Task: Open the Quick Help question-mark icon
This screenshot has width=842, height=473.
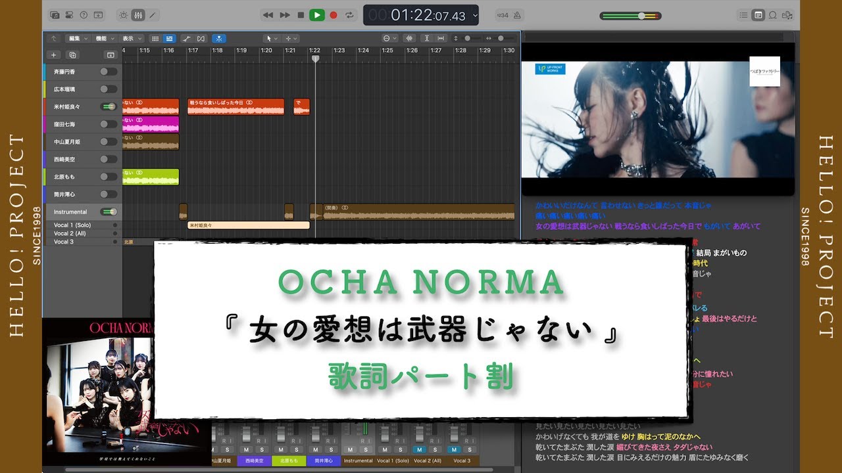Action: [84, 14]
